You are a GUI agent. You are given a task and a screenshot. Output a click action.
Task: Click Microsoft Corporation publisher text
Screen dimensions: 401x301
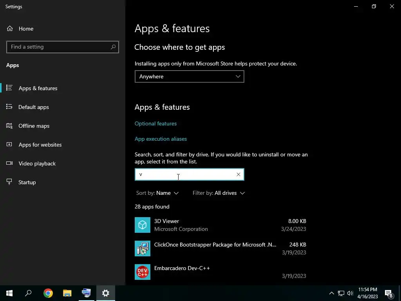181,229
